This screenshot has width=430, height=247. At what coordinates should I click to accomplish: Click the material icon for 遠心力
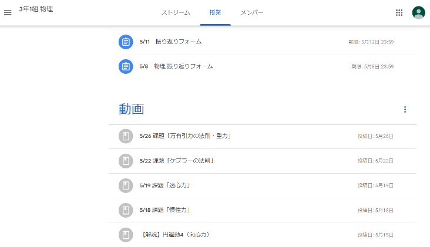(125, 185)
